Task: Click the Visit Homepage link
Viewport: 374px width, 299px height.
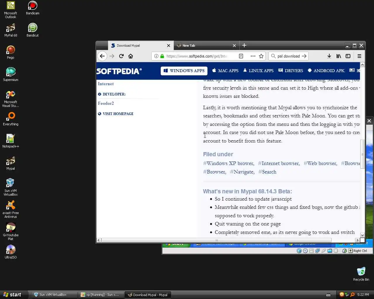Action: pyautogui.click(x=116, y=114)
